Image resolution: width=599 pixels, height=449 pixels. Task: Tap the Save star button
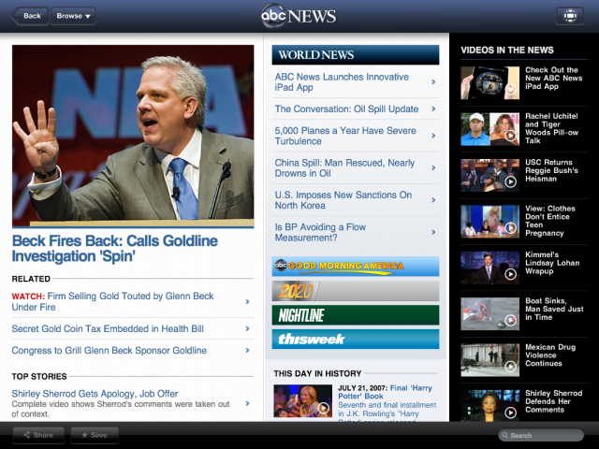(x=95, y=435)
